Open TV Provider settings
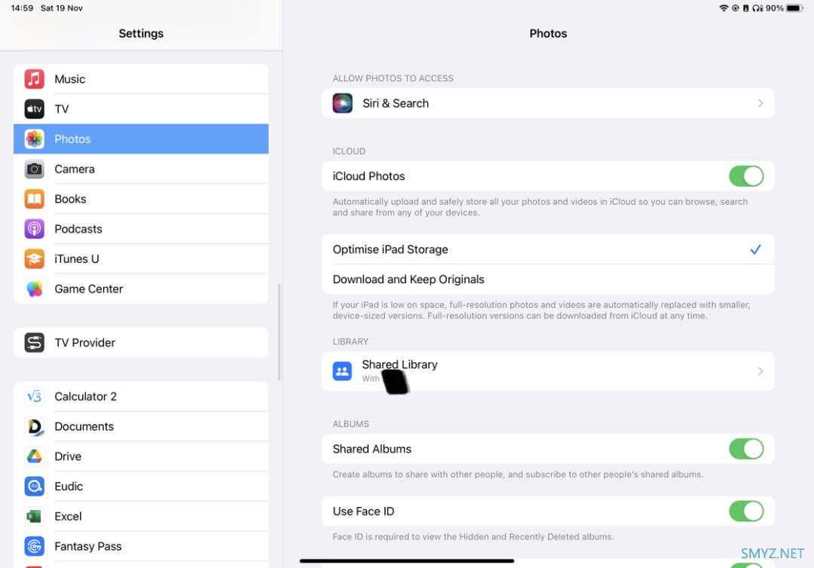 141,343
